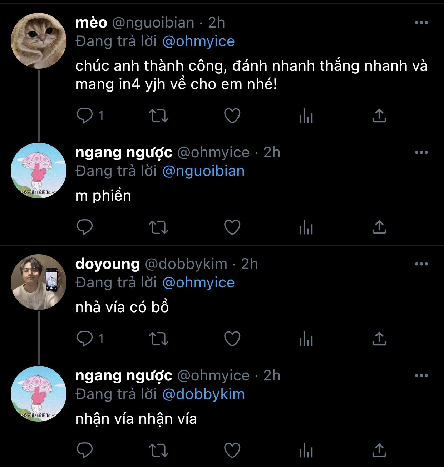The image size is (444, 467).
Task: Open @nguoibian mention link
Action: point(203,171)
